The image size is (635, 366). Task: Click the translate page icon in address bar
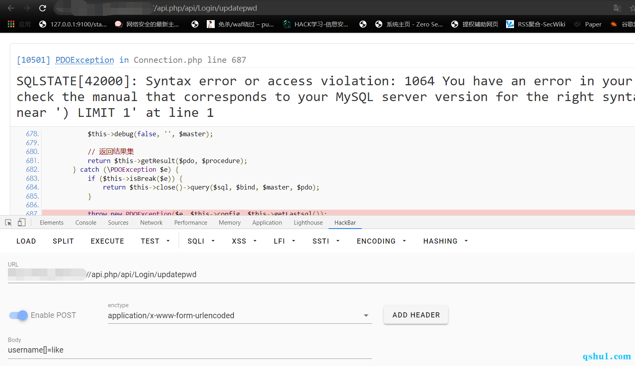click(x=617, y=8)
